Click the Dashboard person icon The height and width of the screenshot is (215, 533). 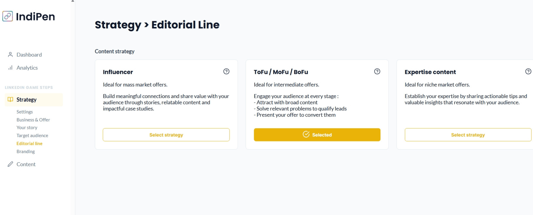(10, 54)
